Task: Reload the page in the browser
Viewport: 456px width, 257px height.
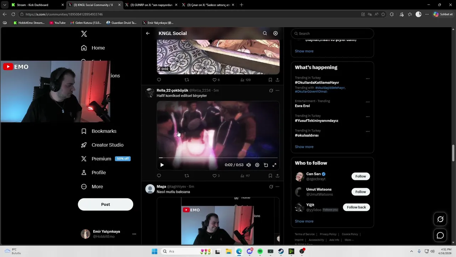Action: click(x=13, y=14)
